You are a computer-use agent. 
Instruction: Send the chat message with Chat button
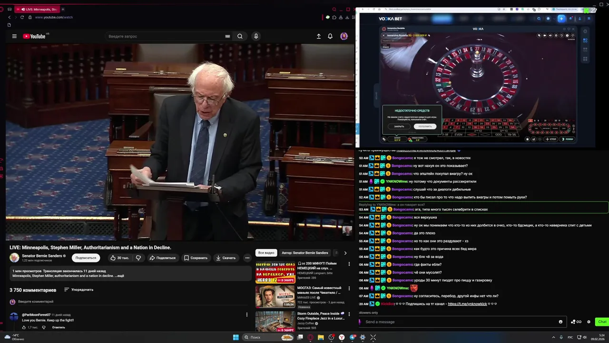pyautogui.click(x=602, y=322)
